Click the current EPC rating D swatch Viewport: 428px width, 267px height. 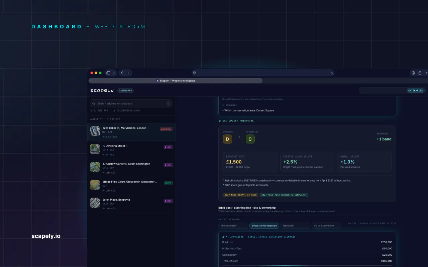(x=227, y=139)
